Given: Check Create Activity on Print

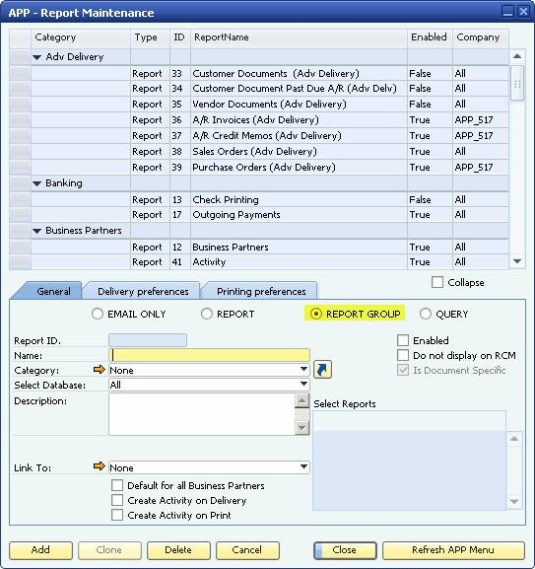Looking at the screenshot, I should [x=117, y=515].
